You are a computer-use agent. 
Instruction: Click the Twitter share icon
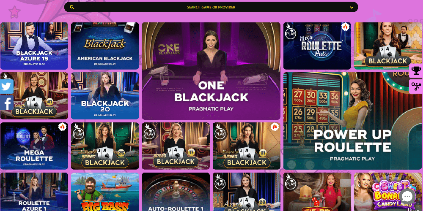point(7,87)
